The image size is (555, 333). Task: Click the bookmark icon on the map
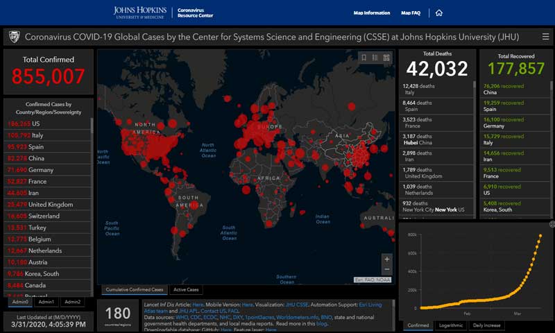point(364,58)
